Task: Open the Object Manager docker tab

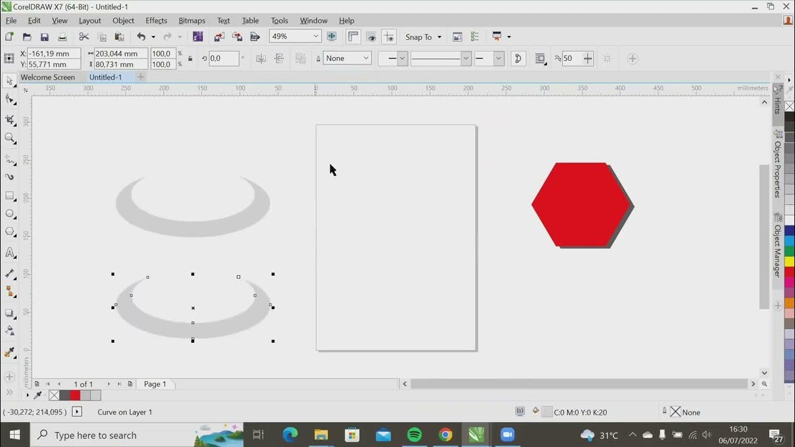Action: pos(777,246)
